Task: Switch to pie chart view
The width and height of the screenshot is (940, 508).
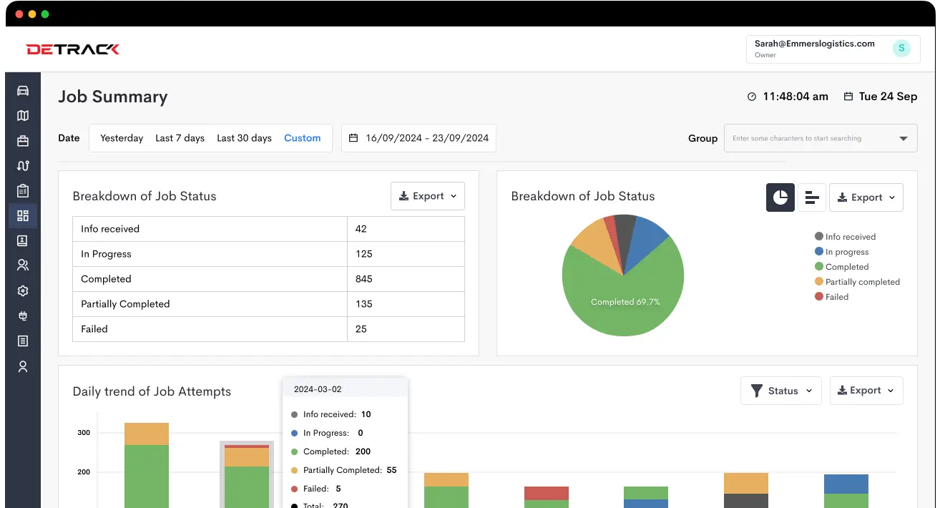Action: pos(780,197)
